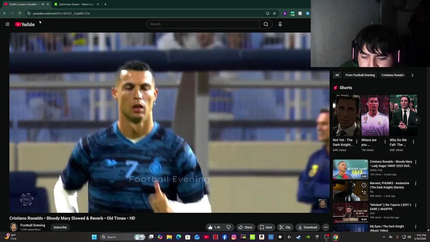Like the Cristiano Ronaldo video

tap(214, 227)
